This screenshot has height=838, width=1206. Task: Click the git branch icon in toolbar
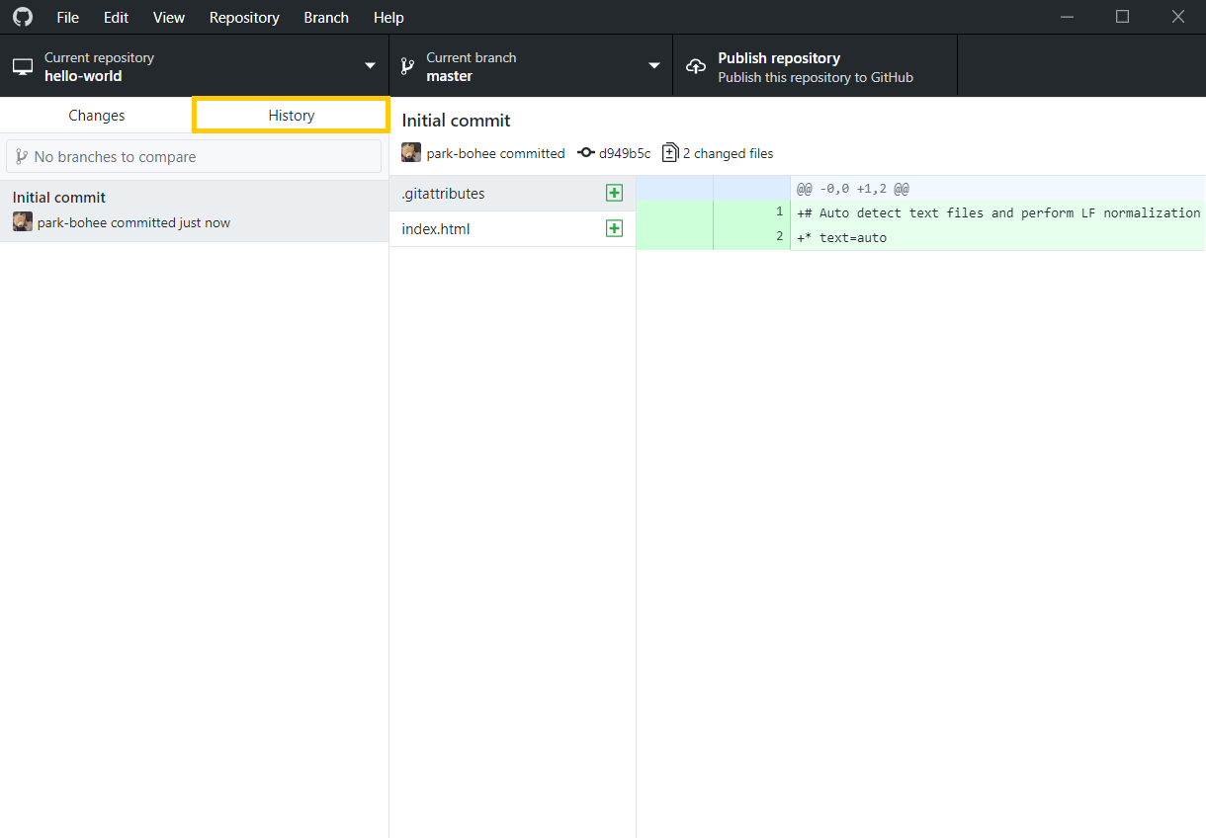(x=406, y=66)
